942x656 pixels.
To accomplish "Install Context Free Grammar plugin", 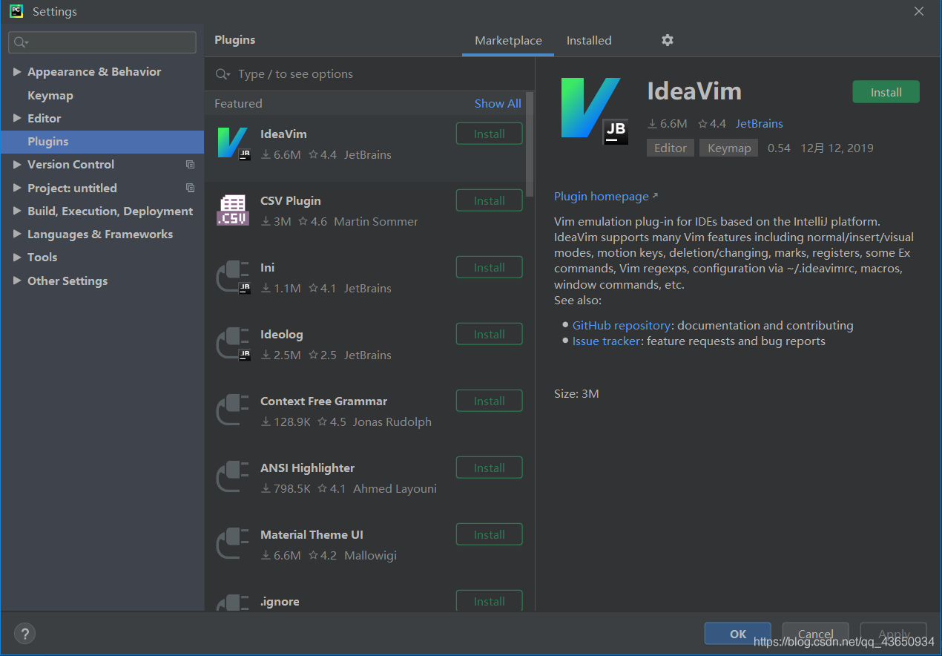I will (489, 401).
